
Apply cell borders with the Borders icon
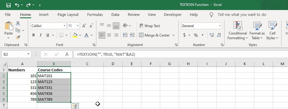pos(61,35)
